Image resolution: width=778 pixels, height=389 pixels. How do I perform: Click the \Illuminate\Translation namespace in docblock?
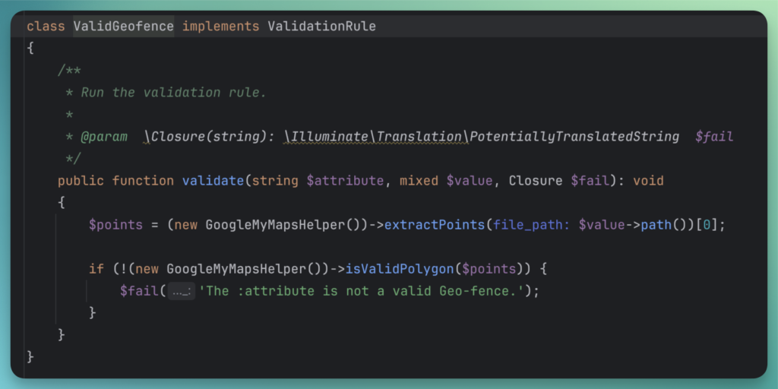pos(374,137)
